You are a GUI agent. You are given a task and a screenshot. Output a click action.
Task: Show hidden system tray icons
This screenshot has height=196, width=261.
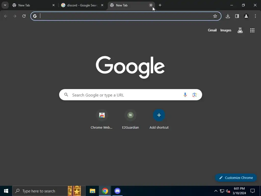[x=216, y=191]
